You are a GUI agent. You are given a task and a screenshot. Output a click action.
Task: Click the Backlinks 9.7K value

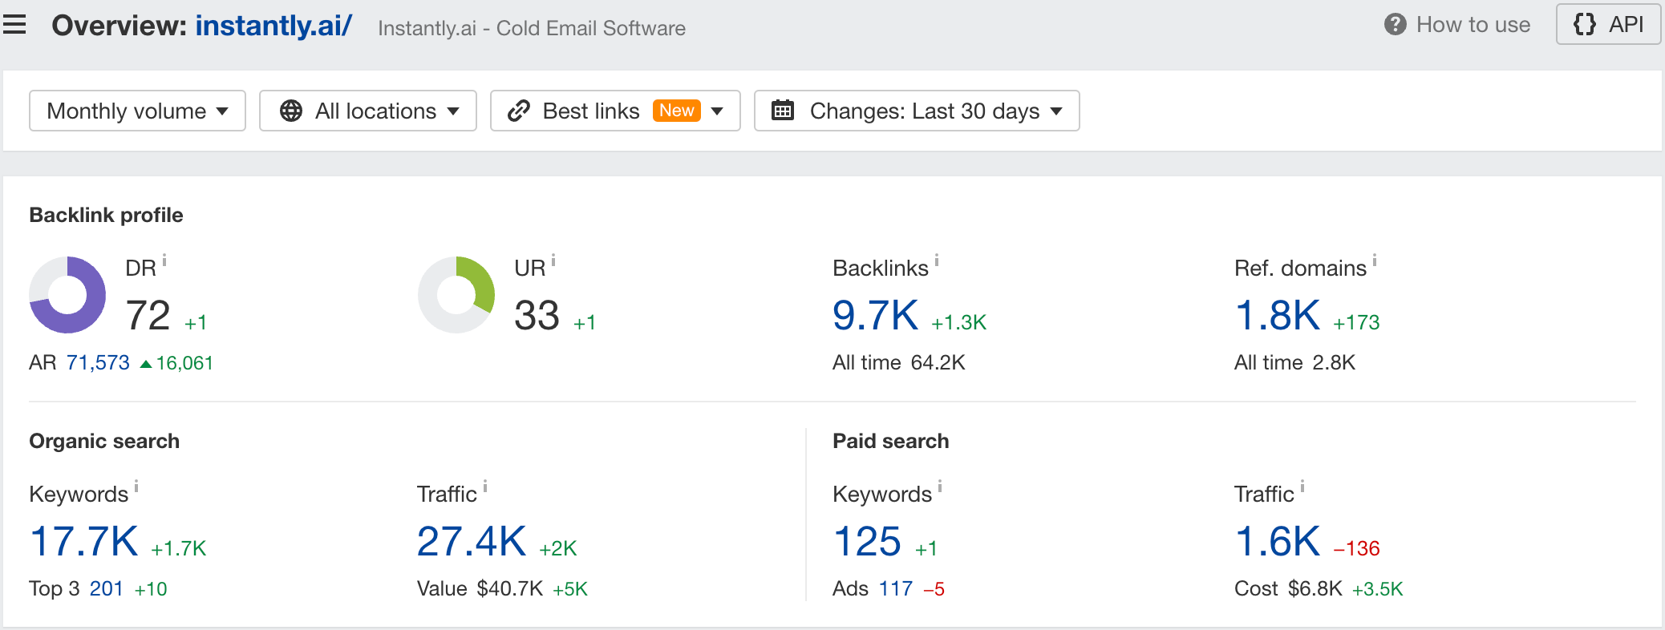(x=876, y=315)
